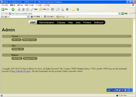136x97 pixels.
Task: Click the Print toolbar icon
Action: tap(62, 9)
